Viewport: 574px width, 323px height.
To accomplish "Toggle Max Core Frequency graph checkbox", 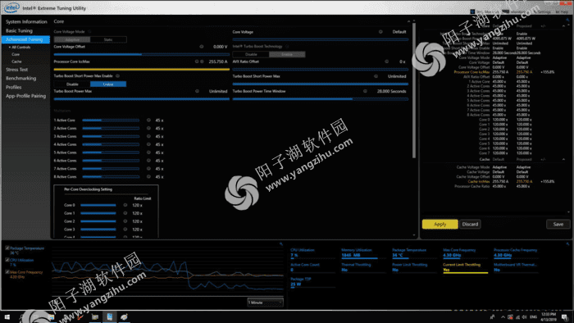I will click(x=7, y=272).
